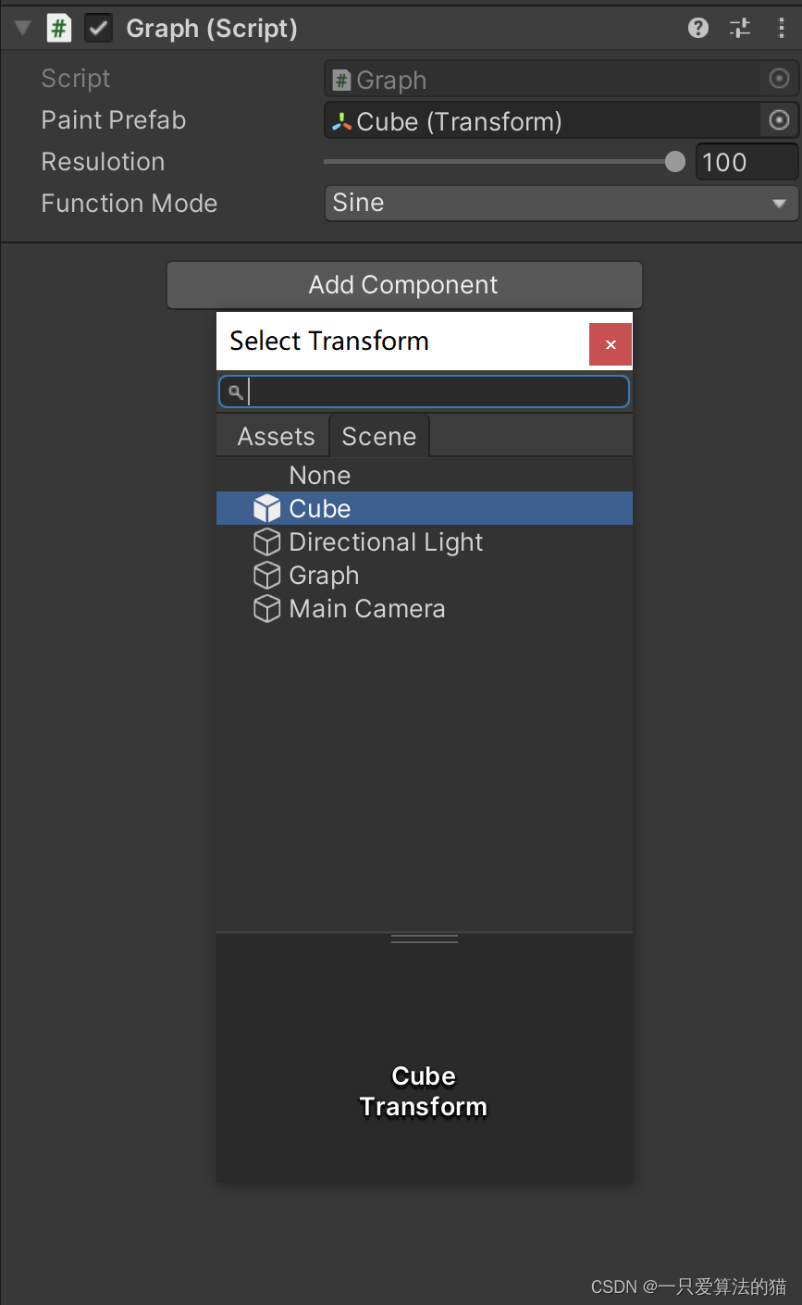Click the C# script icon in the Graph header
The width and height of the screenshot is (802, 1305).
pos(59,28)
